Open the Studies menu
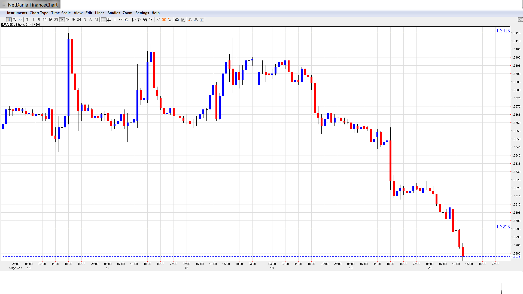 tap(114, 13)
